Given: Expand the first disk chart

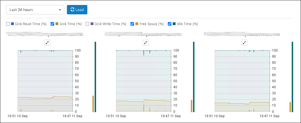Looking at the screenshot, I should tap(47, 43).
